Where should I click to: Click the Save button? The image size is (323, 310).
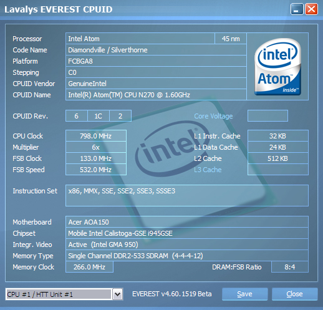click(x=244, y=294)
